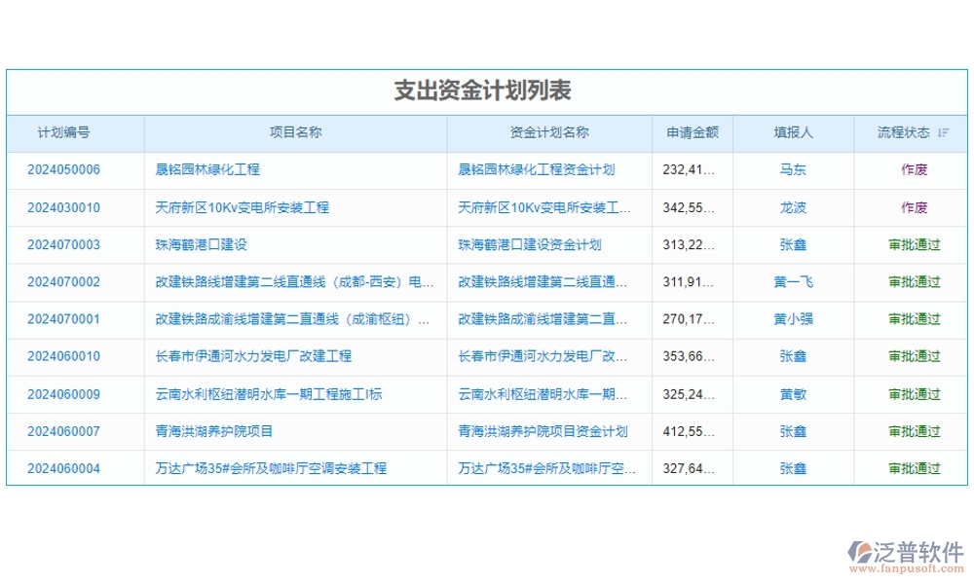The image size is (974, 584).
Task: Click the 计划编号 column header
Action: (x=73, y=133)
